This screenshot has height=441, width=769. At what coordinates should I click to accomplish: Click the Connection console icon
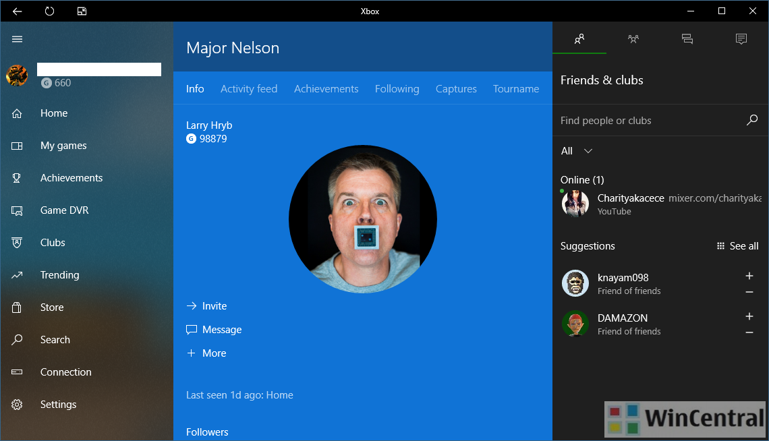(x=17, y=372)
